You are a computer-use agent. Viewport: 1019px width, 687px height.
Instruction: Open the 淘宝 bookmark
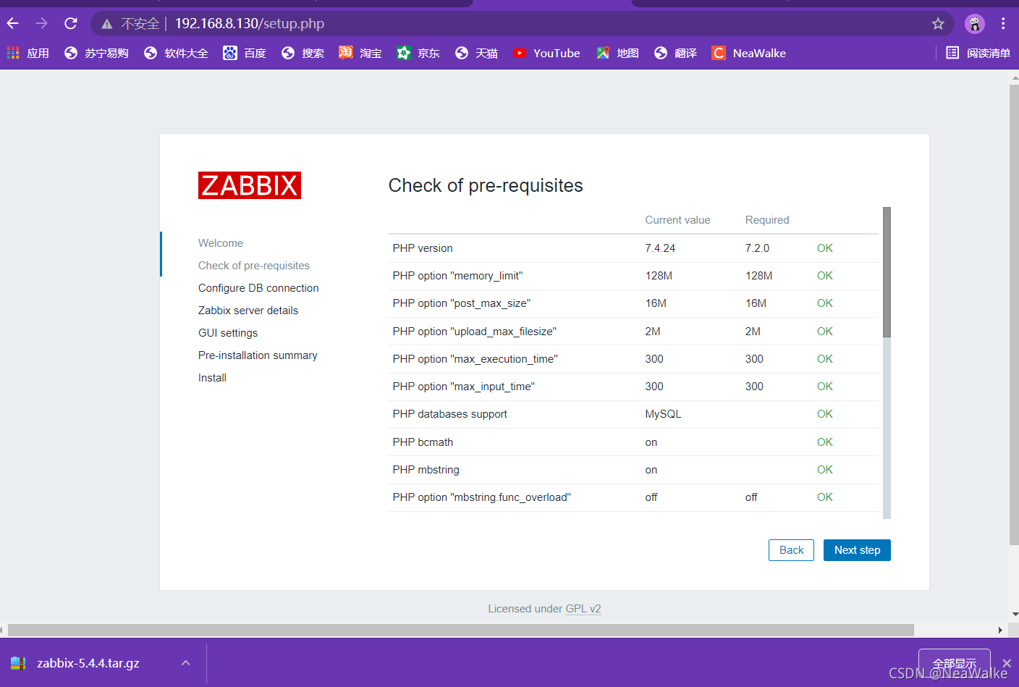point(360,53)
